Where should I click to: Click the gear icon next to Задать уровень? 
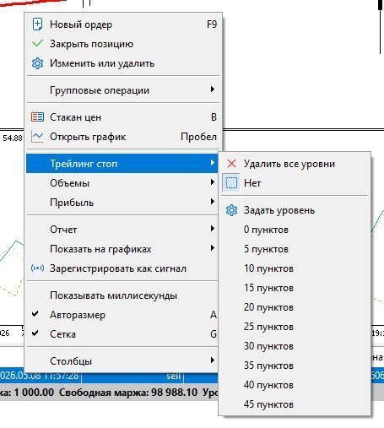[231, 210]
